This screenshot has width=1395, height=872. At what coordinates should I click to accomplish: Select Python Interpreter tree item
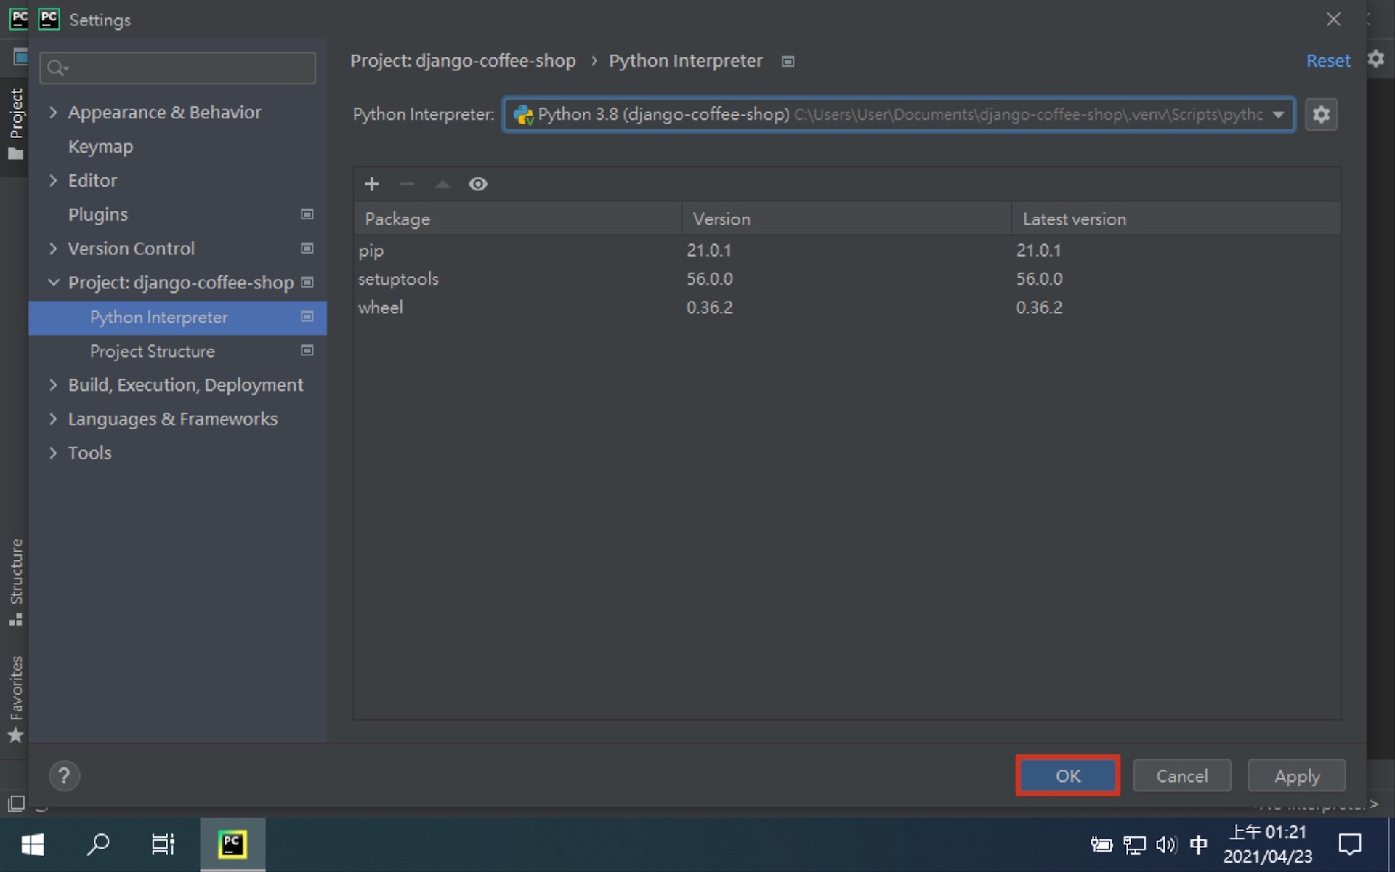click(178, 318)
